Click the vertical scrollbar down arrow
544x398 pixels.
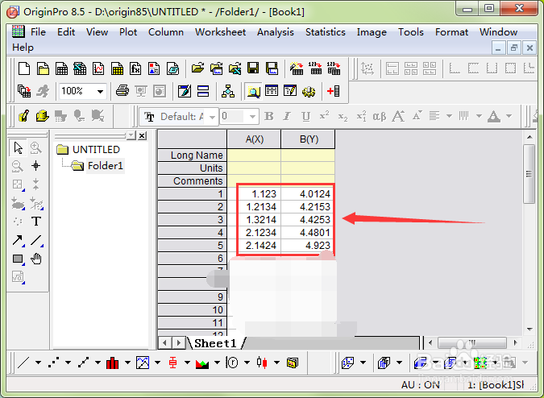529,329
